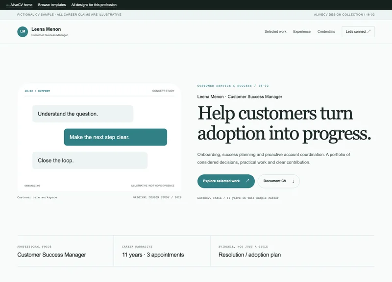This screenshot has height=282, width=392.
Task: Click the 'ALIVECV DESIGN COLLECTION / 18-02' text
Action: pos(344,15)
